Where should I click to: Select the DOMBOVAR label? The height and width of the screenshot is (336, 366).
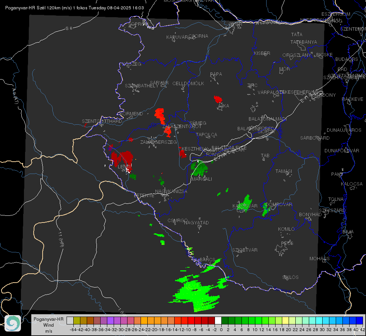[279, 205]
